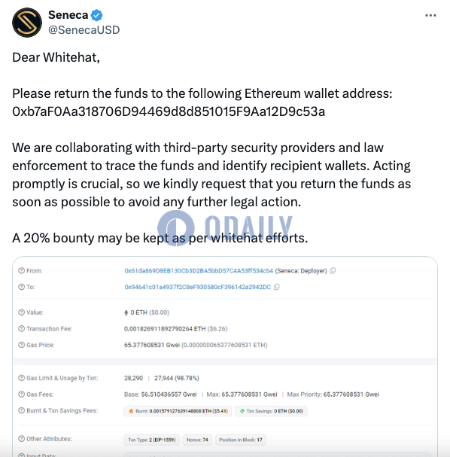
Task: Click the help icon beside Value label
Action: [x=22, y=312]
